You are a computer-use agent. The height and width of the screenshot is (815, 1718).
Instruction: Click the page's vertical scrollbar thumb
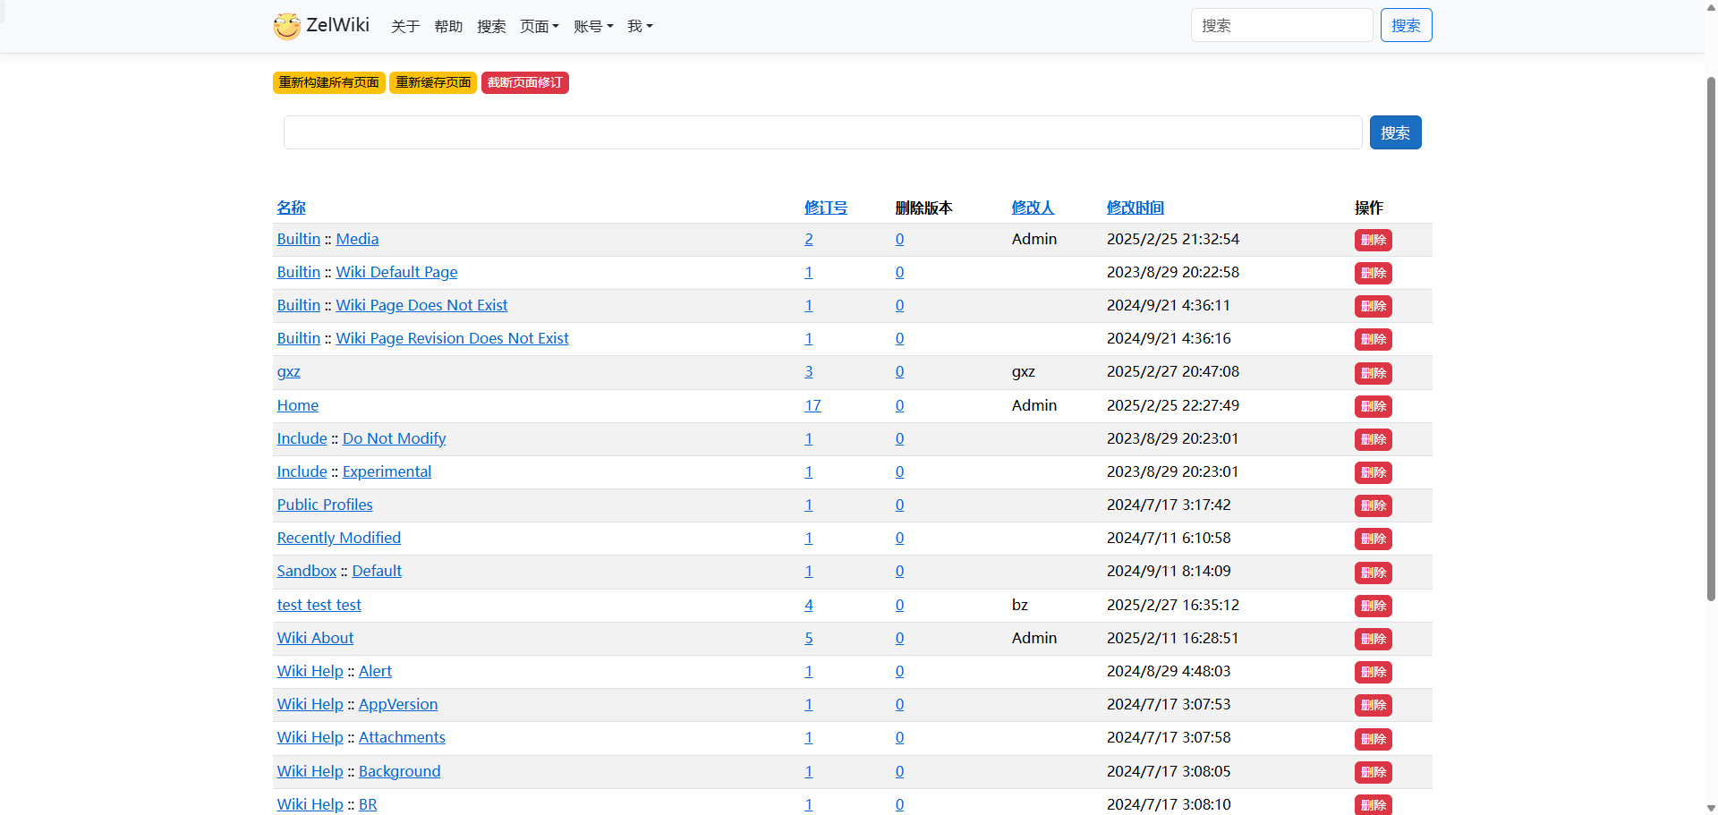(1711, 340)
